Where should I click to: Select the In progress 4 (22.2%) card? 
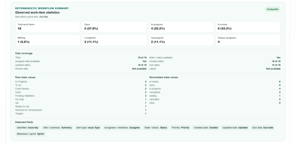coord(181,27)
